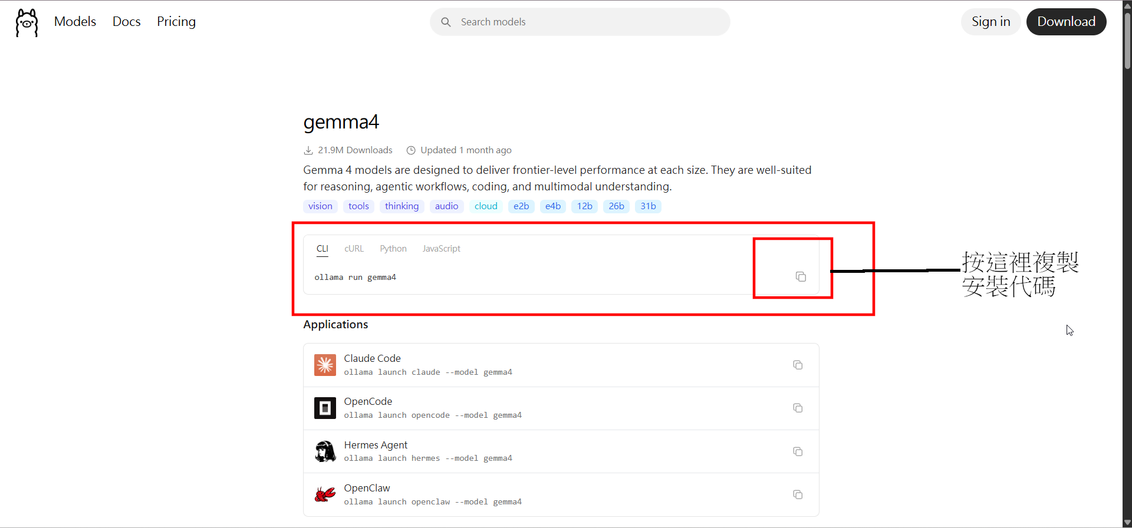Click the page vertical scrollbar thumb

point(1127,41)
